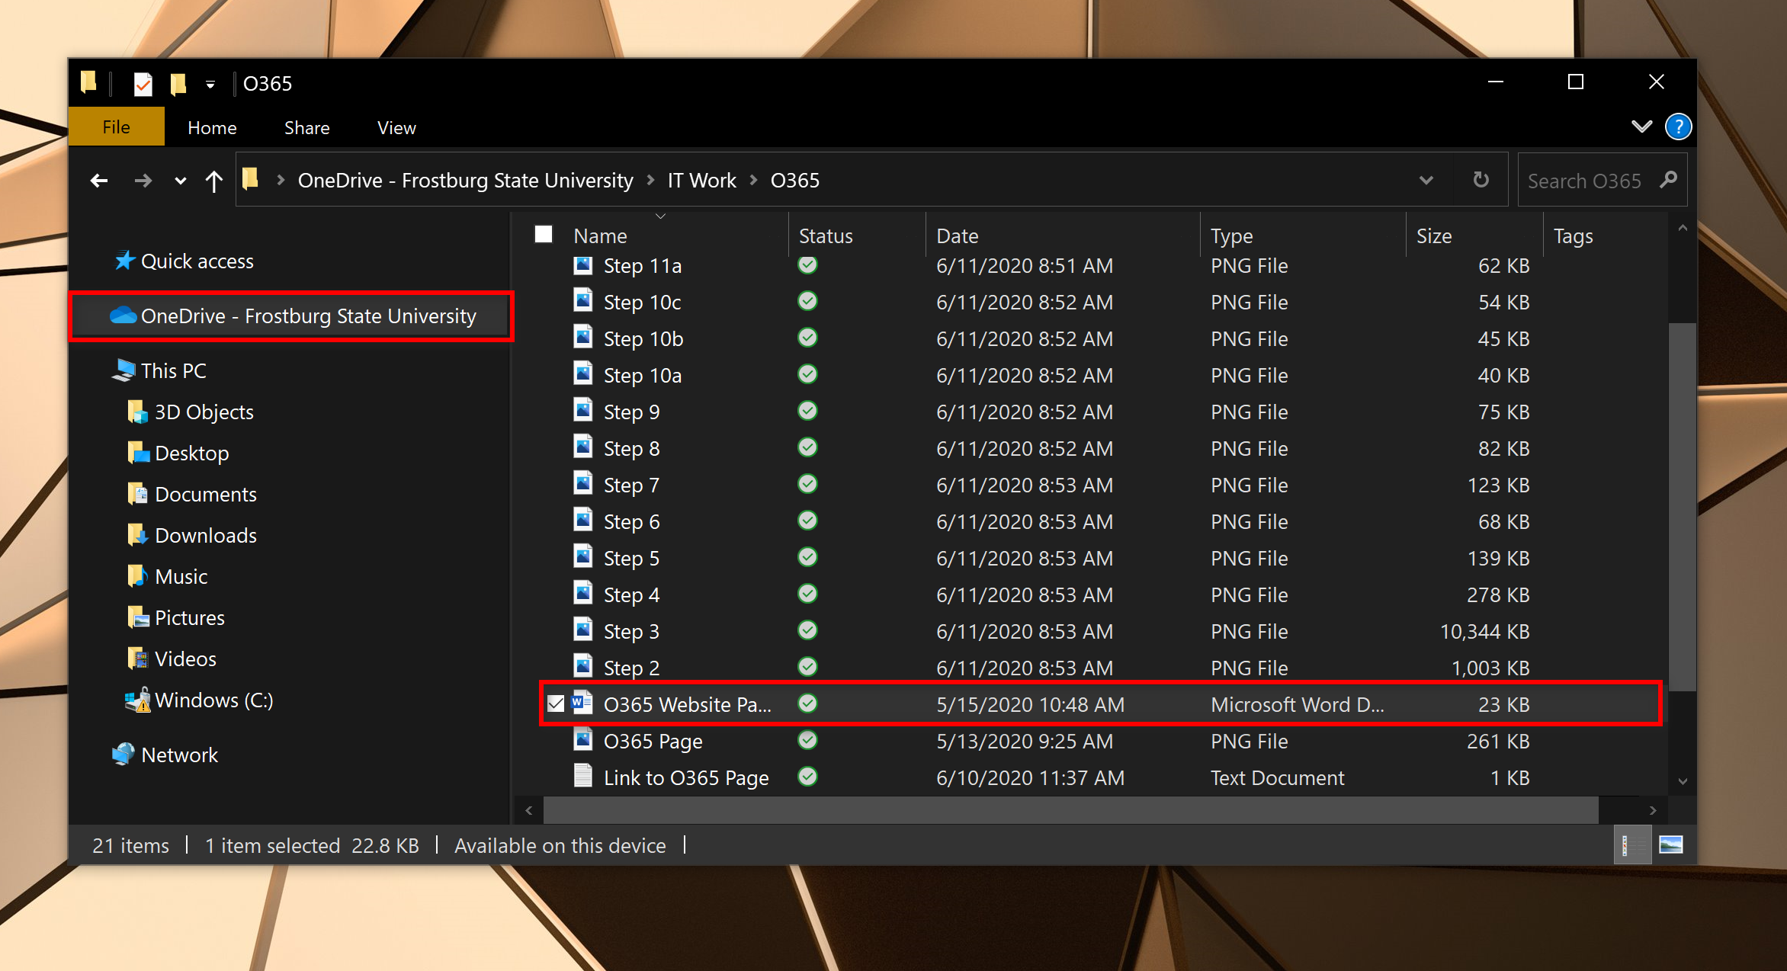Click the text file icon of Link to O365 Page
The width and height of the screenshot is (1787, 971).
click(x=583, y=775)
